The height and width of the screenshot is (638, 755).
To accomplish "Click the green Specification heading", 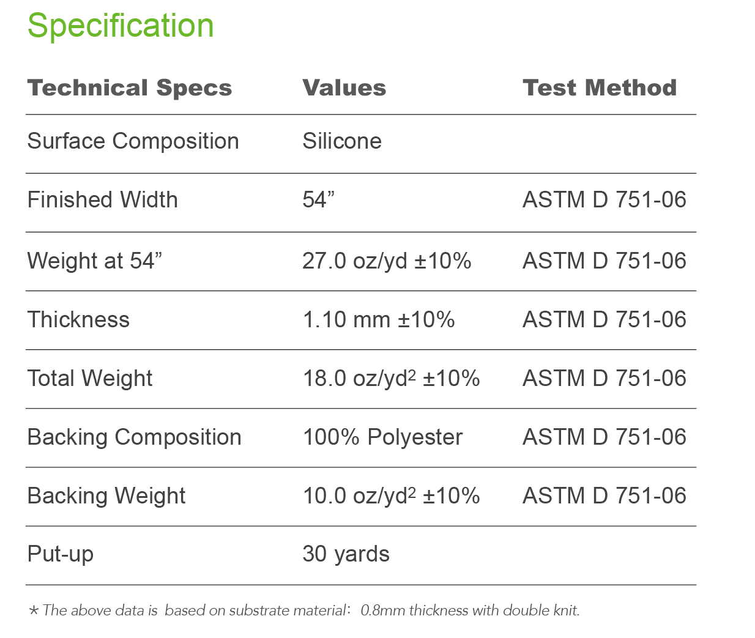I will tap(121, 27).
